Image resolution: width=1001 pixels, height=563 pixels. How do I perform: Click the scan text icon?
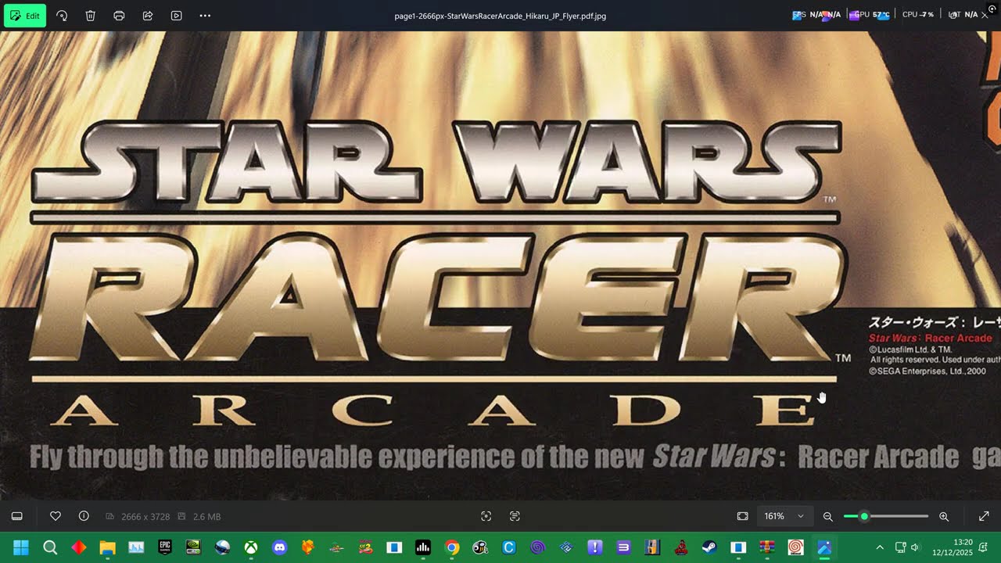(x=515, y=516)
